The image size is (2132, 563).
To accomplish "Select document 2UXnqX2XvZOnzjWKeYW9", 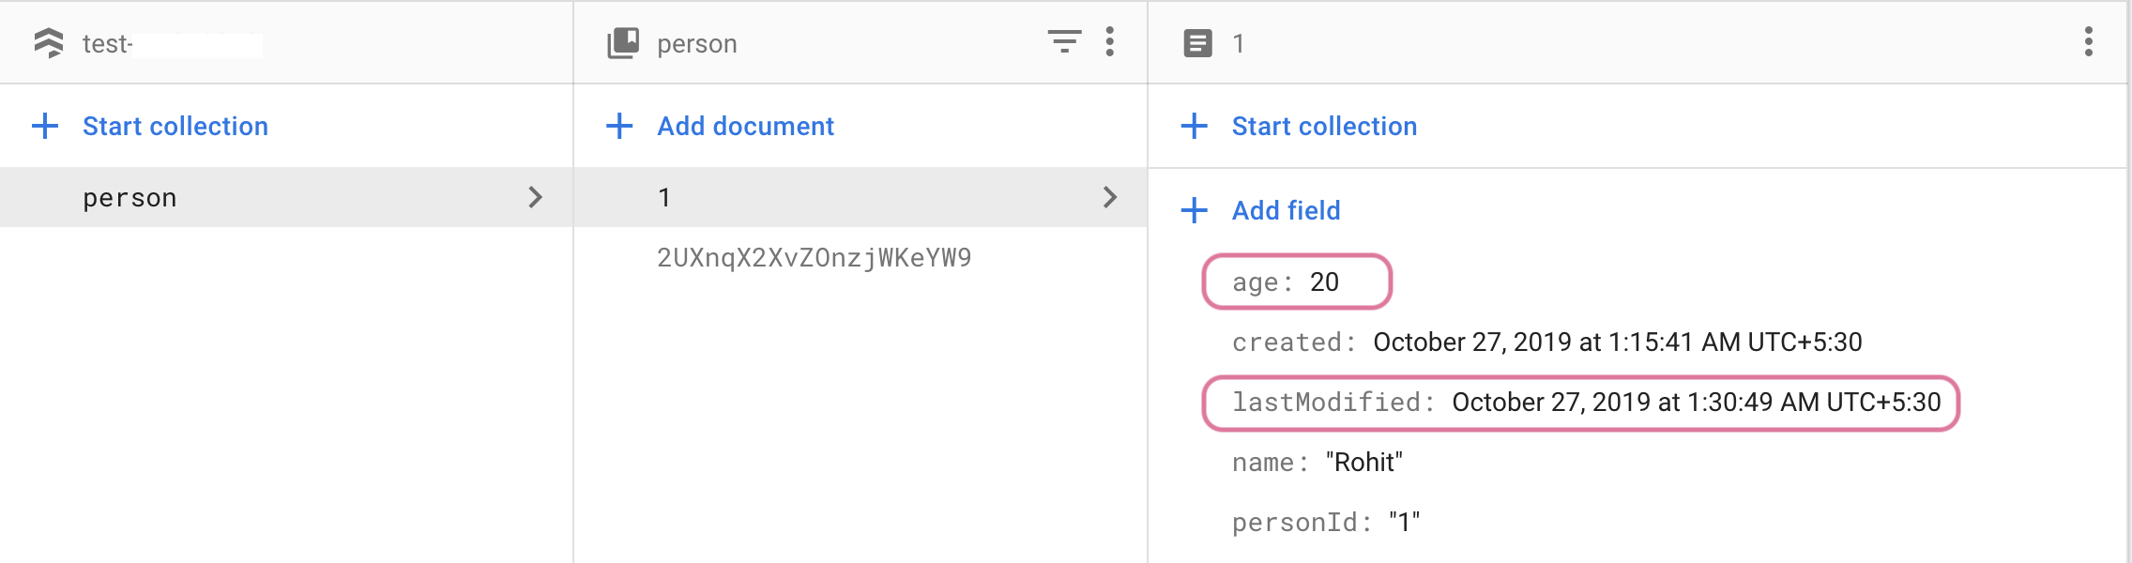I will [x=814, y=258].
